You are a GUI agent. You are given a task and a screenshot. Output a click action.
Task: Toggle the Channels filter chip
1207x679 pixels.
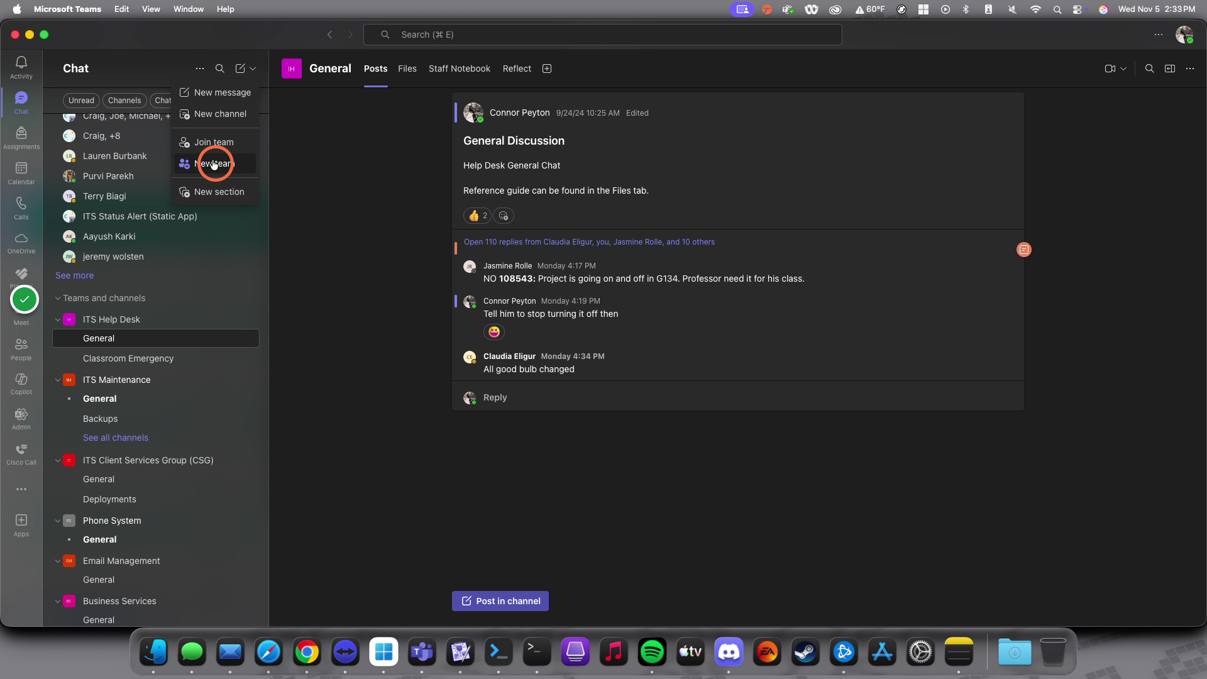point(124,101)
